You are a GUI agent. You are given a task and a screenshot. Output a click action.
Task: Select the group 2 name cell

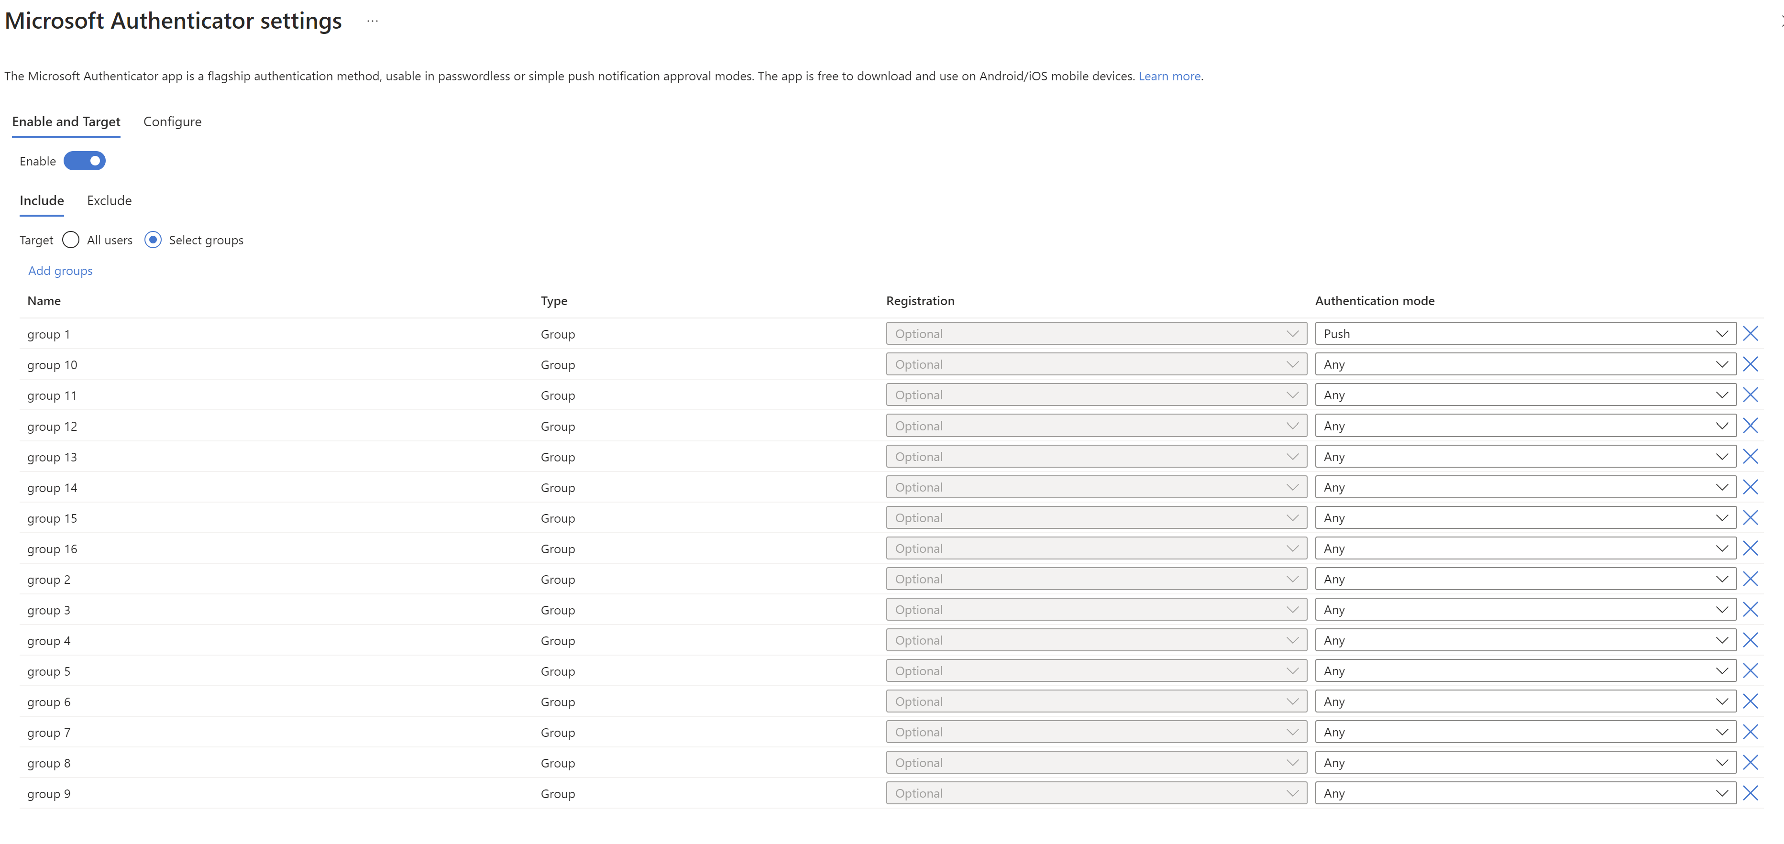coord(48,580)
